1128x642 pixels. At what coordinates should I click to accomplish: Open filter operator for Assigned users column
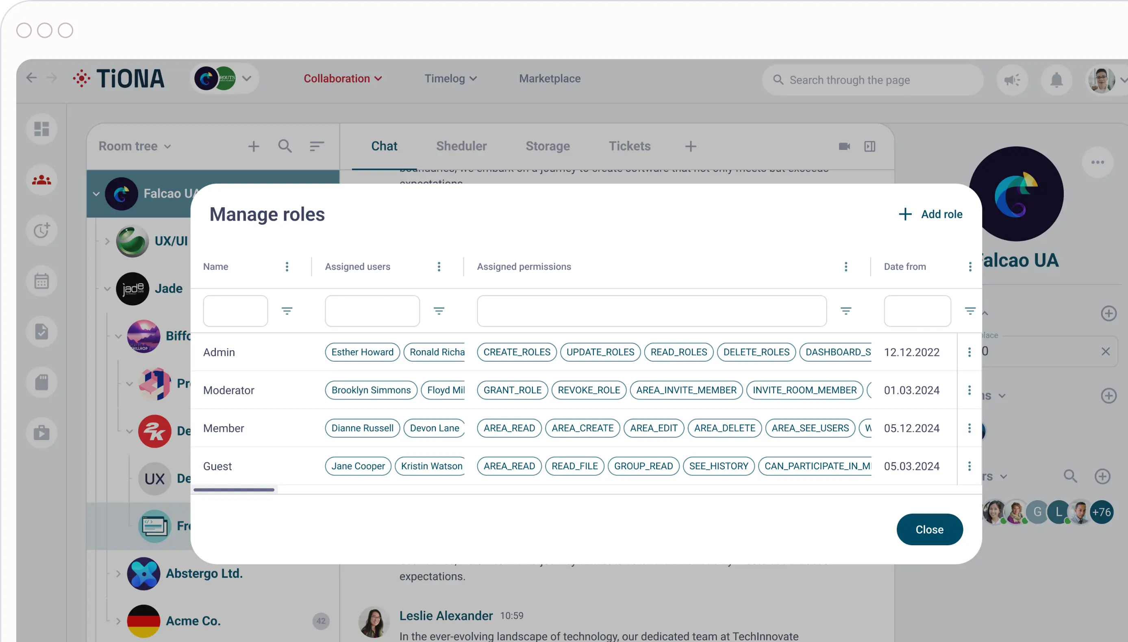pyautogui.click(x=439, y=311)
